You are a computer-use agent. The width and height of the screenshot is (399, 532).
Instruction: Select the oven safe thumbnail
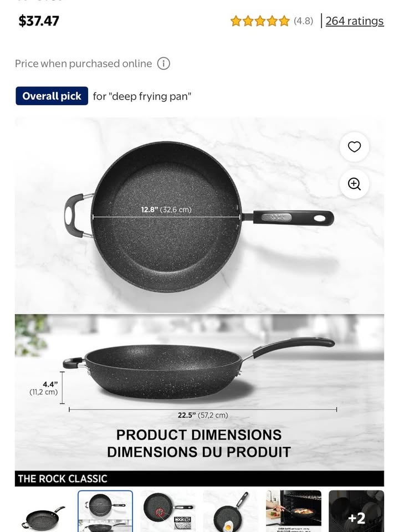tap(294, 511)
